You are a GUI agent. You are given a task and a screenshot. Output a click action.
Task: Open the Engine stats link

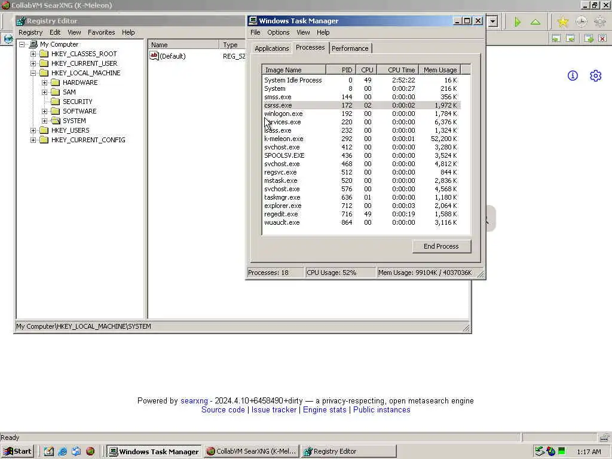click(x=325, y=410)
